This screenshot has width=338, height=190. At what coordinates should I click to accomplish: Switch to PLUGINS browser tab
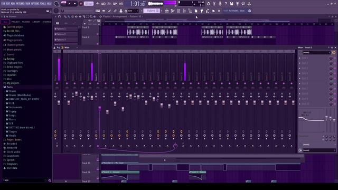pyautogui.click(x=26, y=22)
